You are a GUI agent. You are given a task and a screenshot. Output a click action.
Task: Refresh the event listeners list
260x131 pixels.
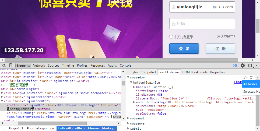(251, 77)
